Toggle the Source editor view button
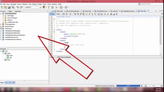The image size is (164, 92). coord(52,14)
